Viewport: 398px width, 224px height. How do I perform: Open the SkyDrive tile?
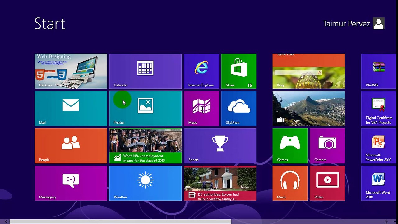click(239, 109)
